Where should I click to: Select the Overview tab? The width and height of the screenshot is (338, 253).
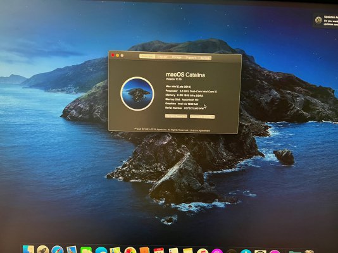coord(147,57)
